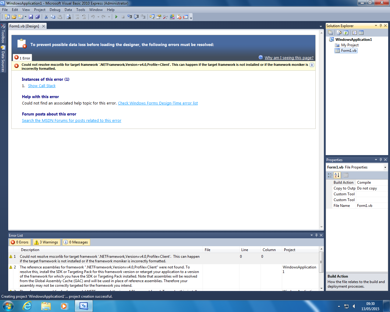390x312 pixels.
Task: Save all files using the Save All icon
Action: (38, 17)
